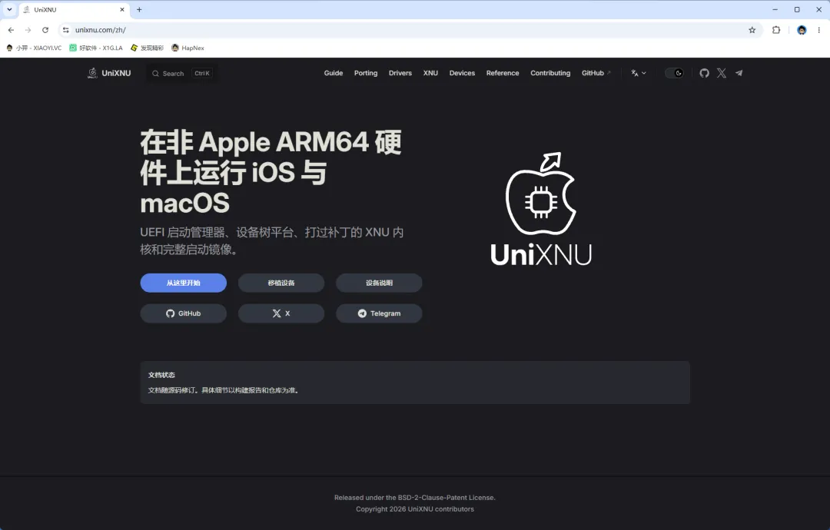Viewport: 830px width, 530px height.
Task: Open GitHub icon in site header
Action: [704, 73]
